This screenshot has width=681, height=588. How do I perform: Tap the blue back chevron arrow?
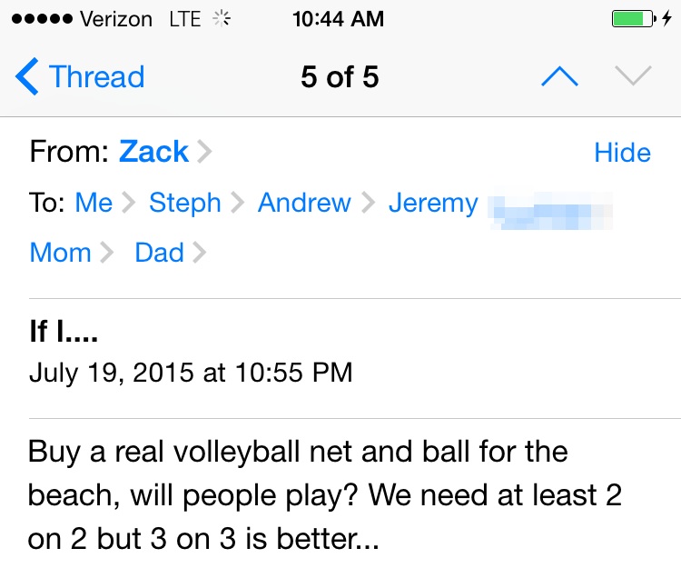pyautogui.click(x=28, y=77)
